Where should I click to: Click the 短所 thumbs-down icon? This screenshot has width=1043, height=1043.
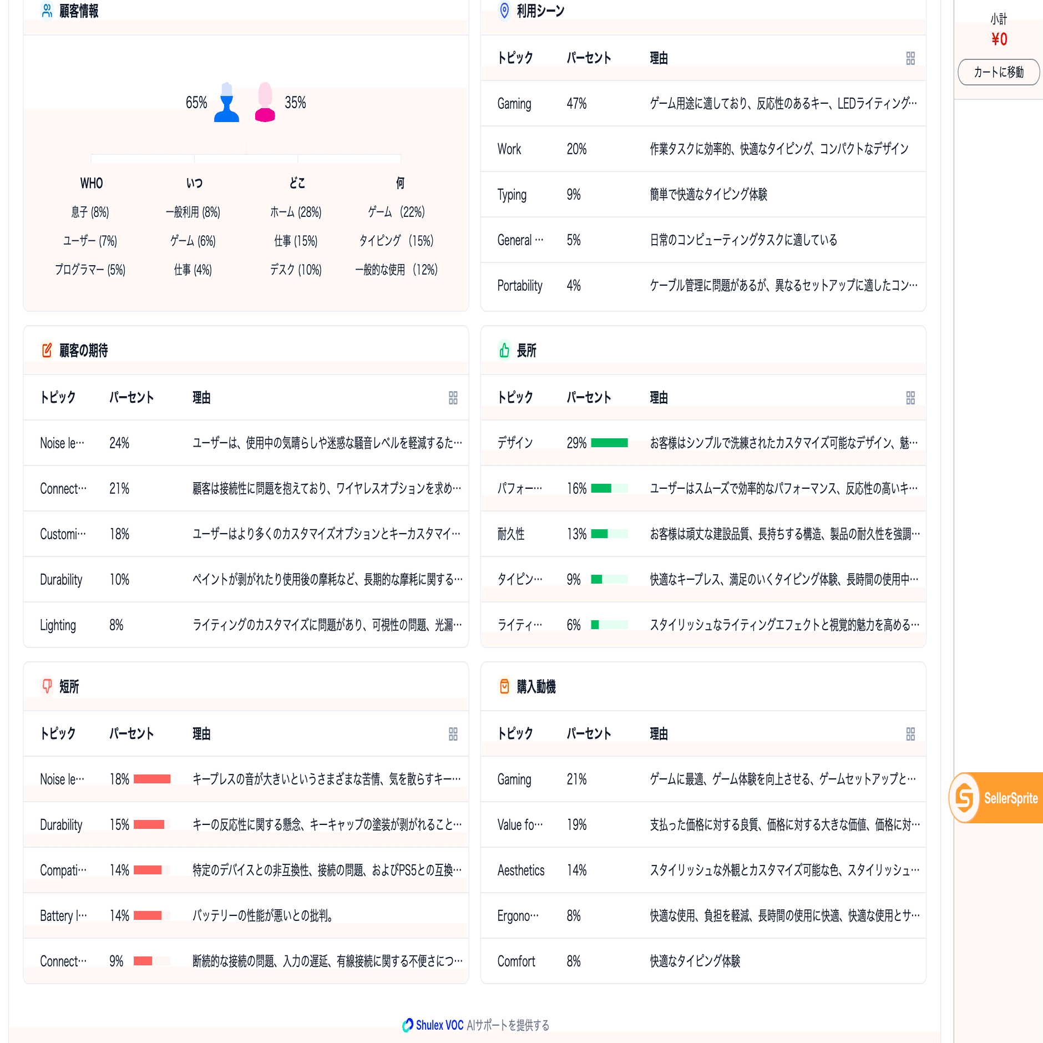point(47,686)
